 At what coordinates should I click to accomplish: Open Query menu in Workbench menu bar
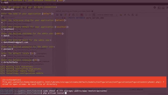click(x=18, y=4)
